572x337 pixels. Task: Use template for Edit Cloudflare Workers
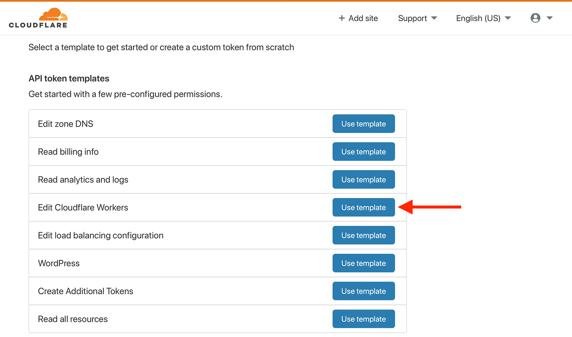click(363, 207)
